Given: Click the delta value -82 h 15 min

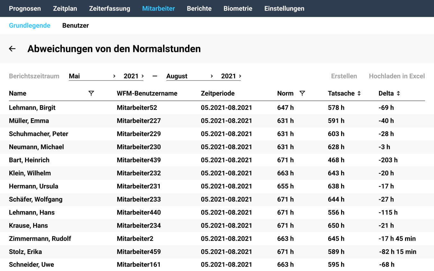Looking at the screenshot, I should pyautogui.click(x=397, y=252).
